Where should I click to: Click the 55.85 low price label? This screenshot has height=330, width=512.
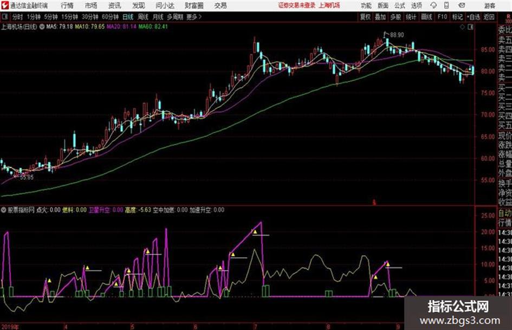(27, 177)
